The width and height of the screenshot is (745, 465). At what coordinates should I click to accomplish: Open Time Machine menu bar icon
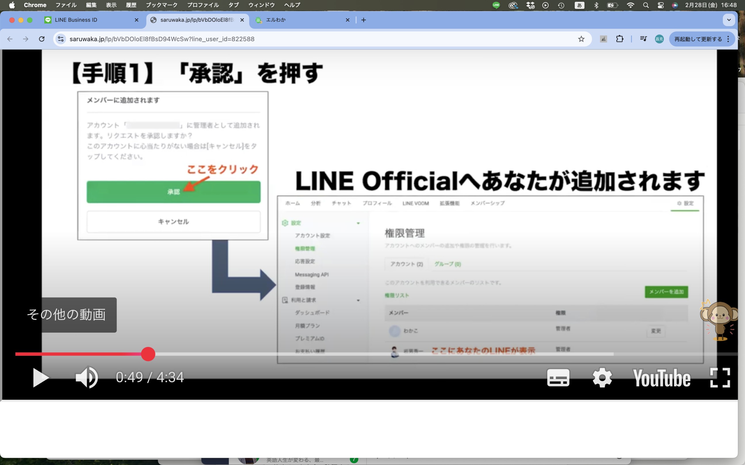561,5
